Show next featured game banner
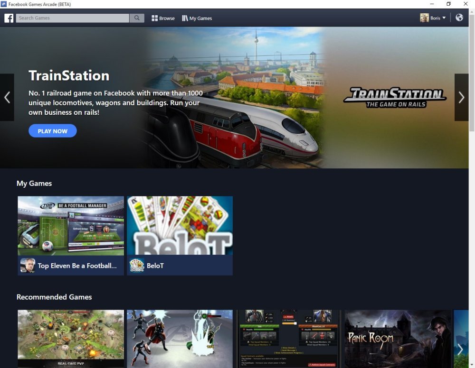Viewport: 475px width, 368px height. 461,97
